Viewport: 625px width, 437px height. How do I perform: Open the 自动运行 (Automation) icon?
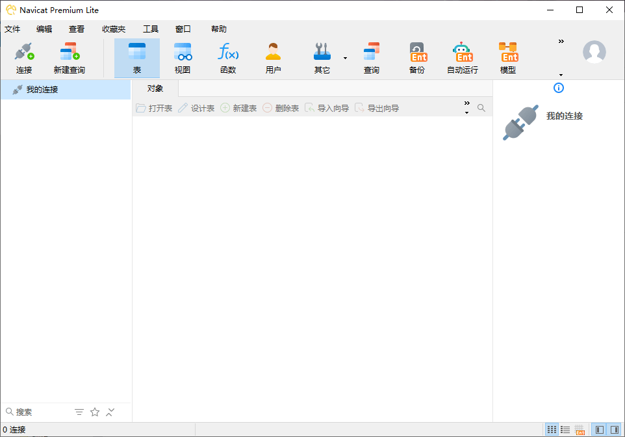tap(462, 57)
